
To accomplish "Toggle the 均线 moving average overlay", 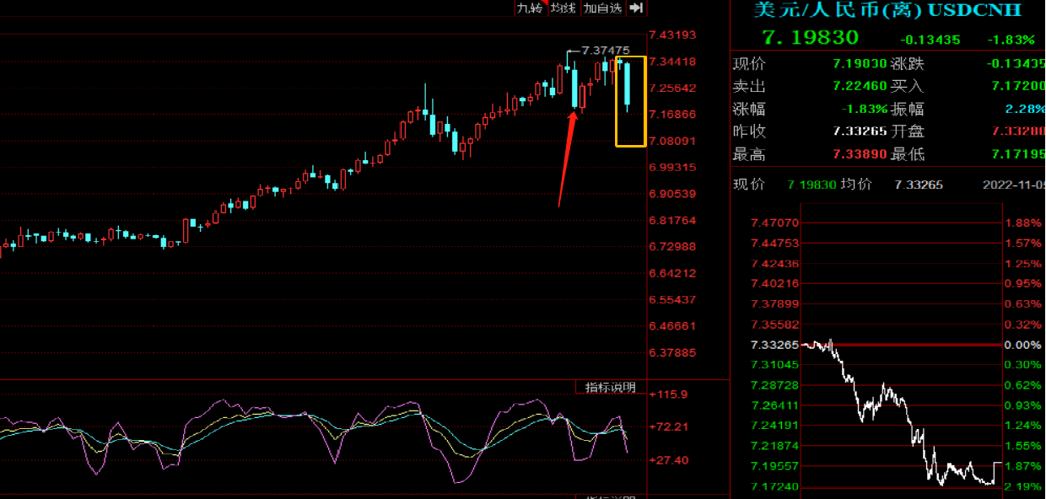I will (563, 8).
